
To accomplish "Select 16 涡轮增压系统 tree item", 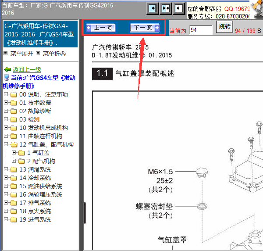I will (x=41, y=194).
